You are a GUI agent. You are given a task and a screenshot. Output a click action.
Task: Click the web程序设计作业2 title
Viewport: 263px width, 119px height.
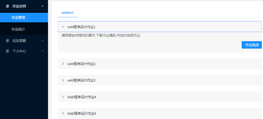click(x=81, y=64)
